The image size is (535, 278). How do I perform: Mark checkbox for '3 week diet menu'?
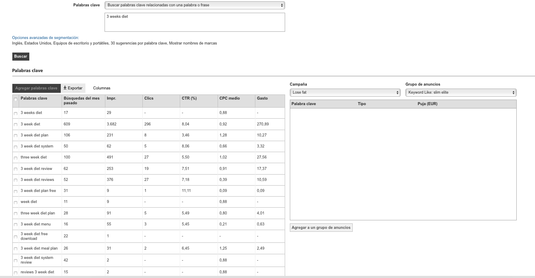point(16,225)
